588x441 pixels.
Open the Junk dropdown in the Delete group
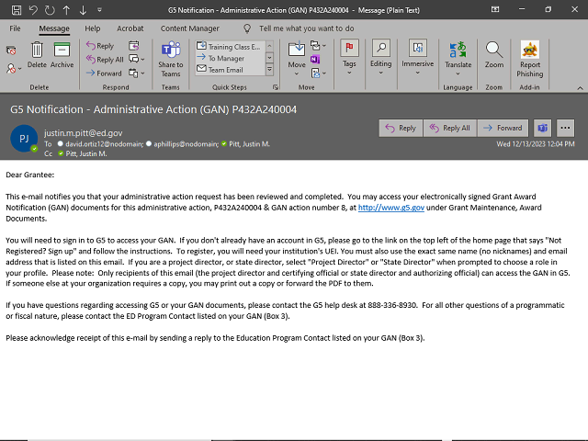click(14, 68)
